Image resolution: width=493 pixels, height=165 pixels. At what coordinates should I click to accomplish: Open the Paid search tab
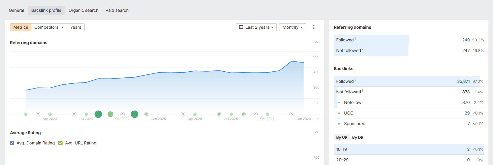[x=117, y=10]
